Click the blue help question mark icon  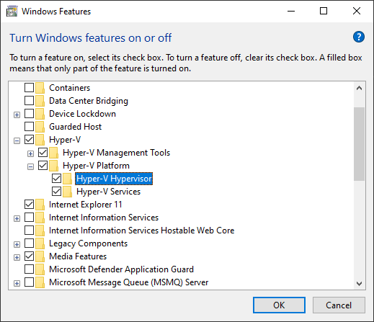[x=359, y=37]
